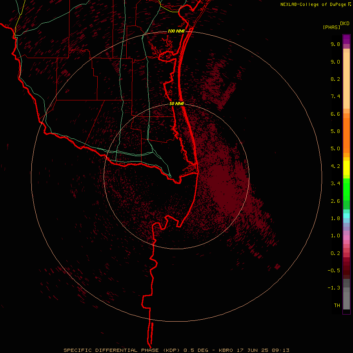Click the KBRO station identifier in caption
353x353 pixels.
[226, 350]
